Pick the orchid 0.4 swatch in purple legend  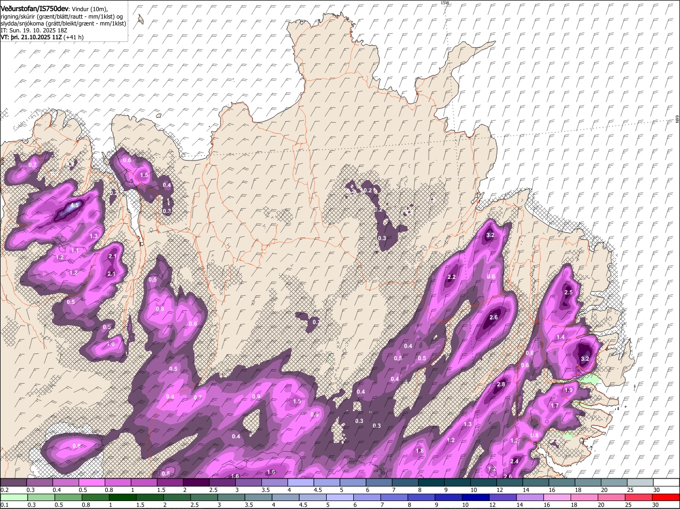[65, 482]
